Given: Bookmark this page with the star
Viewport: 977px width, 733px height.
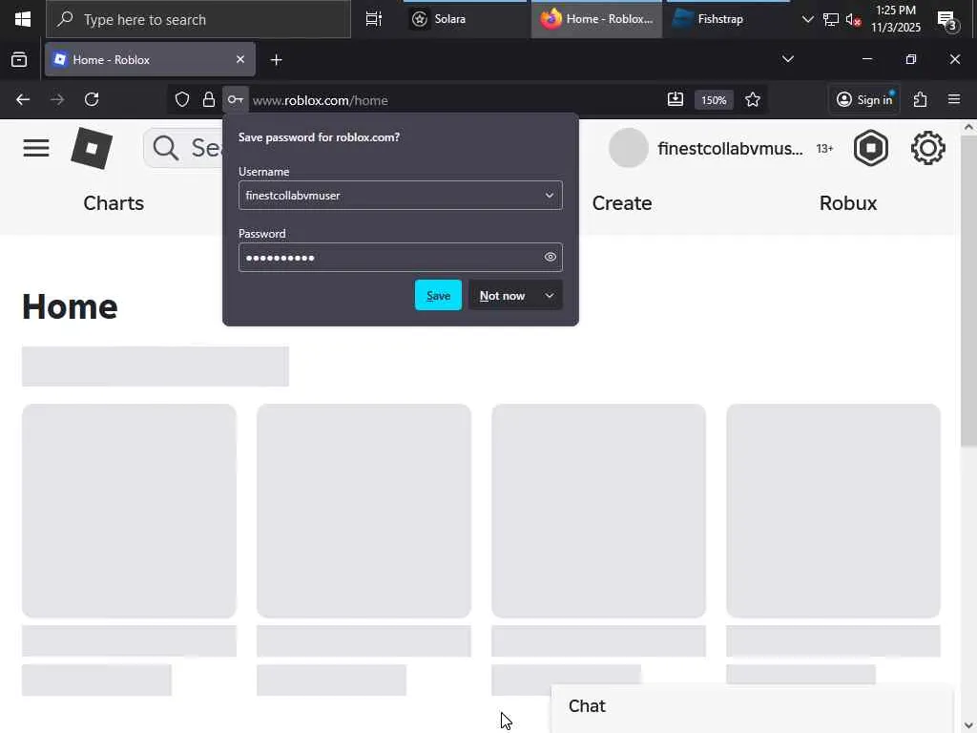Looking at the screenshot, I should point(753,99).
